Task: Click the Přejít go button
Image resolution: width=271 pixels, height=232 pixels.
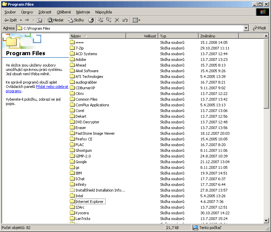Action: pos(259,28)
